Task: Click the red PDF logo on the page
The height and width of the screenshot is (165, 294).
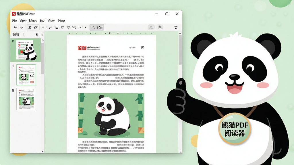Action: pos(82,48)
